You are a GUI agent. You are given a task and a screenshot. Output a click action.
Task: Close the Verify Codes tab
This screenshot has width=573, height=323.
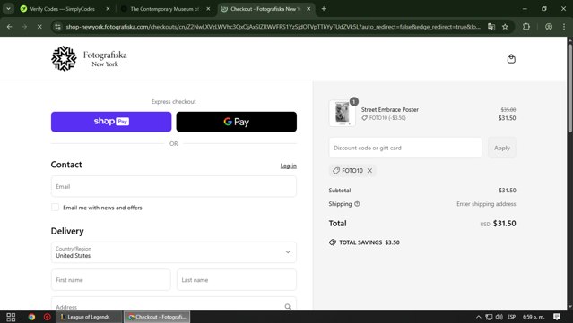108,9
